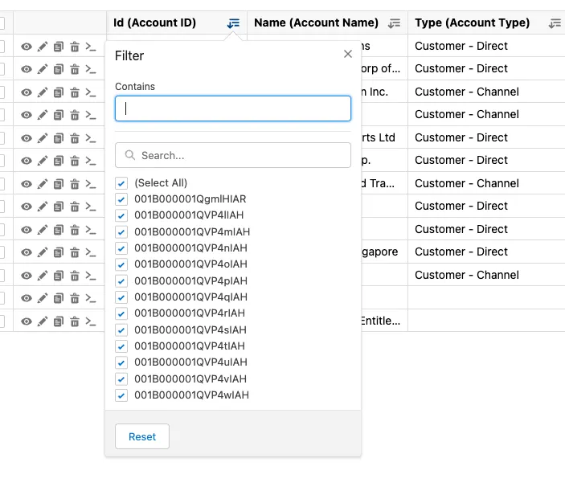Click the Id (Account ID) column header text

(x=154, y=23)
